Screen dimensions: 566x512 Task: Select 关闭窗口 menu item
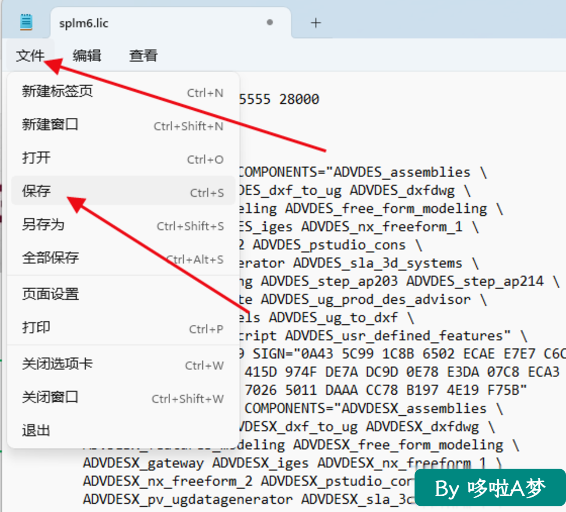point(123,397)
